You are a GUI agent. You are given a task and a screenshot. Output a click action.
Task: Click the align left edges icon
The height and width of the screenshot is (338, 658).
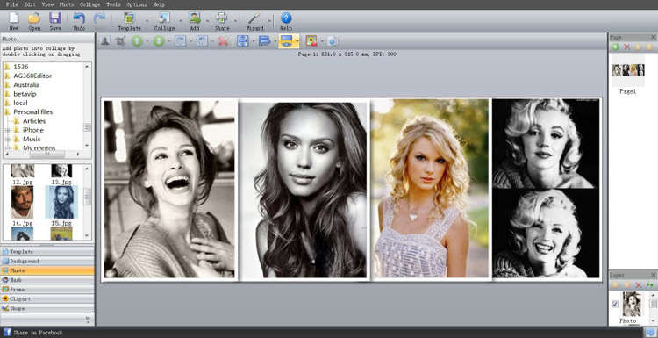click(264, 40)
